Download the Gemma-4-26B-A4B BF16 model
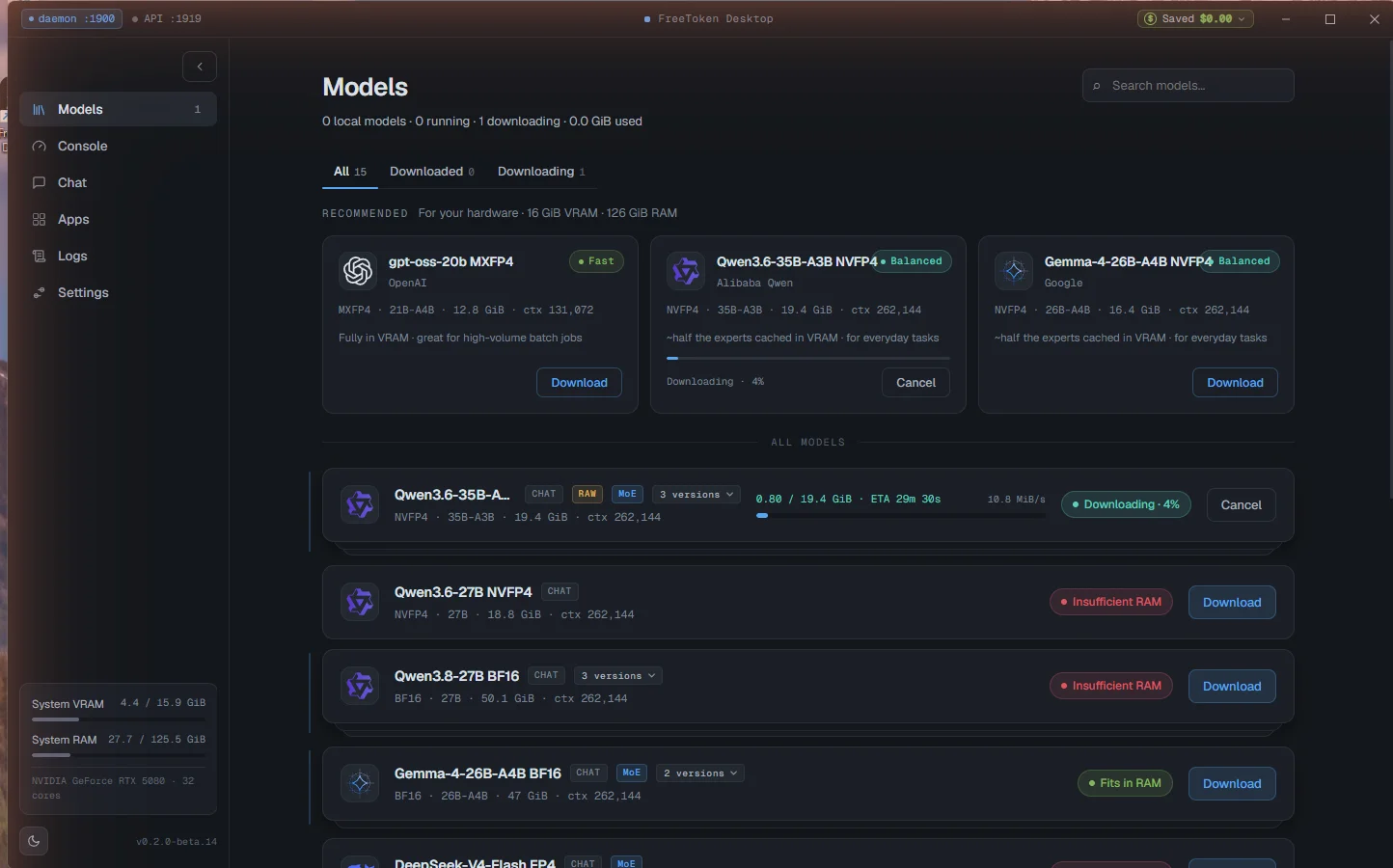1393x868 pixels. pyautogui.click(x=1232, y=784)
